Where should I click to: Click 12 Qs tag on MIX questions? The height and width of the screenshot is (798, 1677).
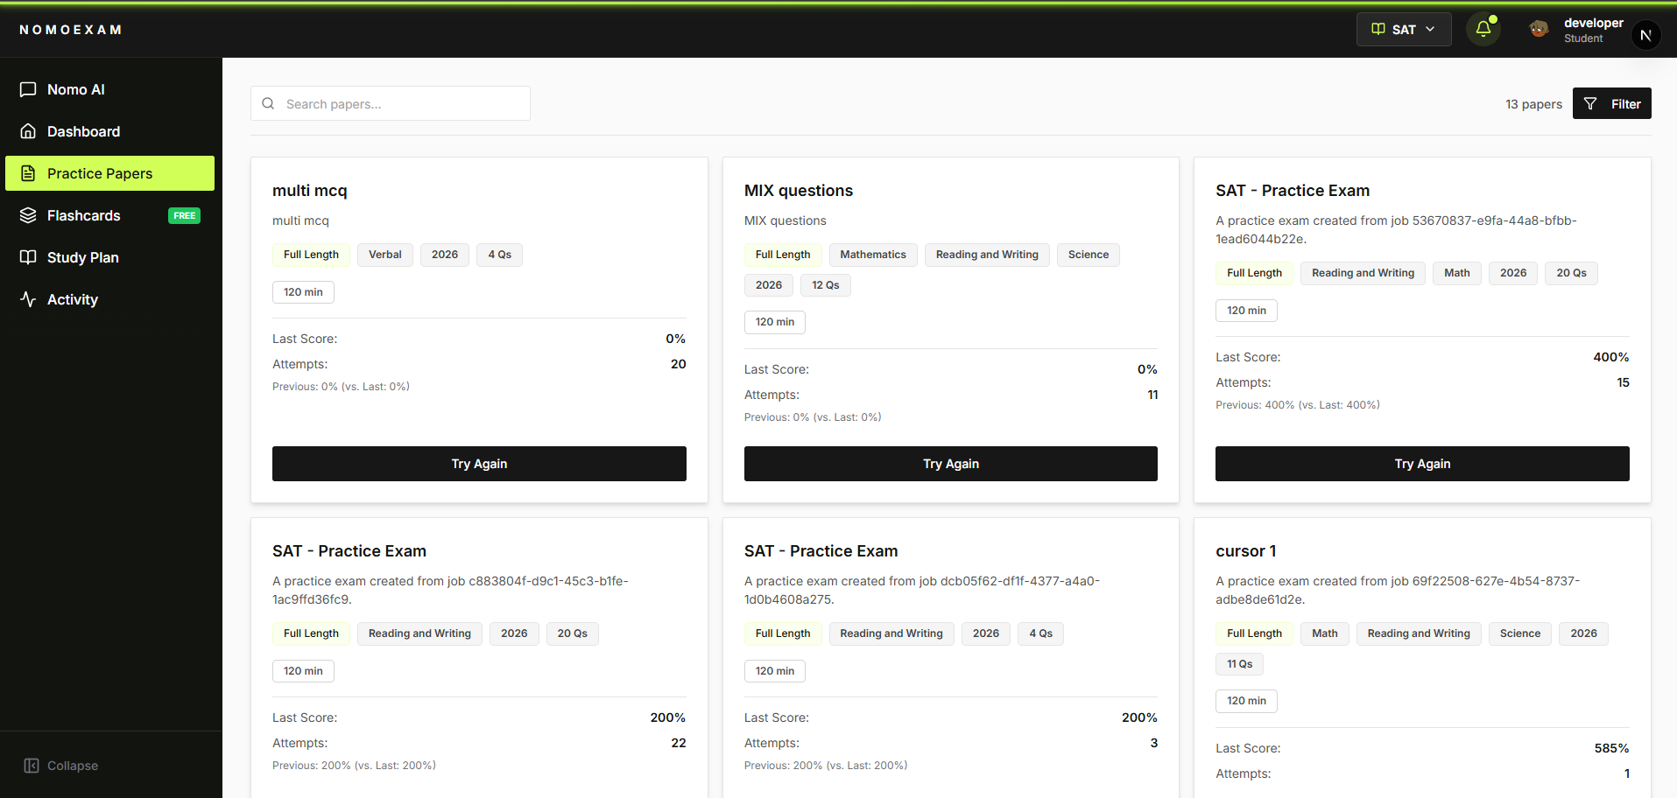(x=826, y=285)
